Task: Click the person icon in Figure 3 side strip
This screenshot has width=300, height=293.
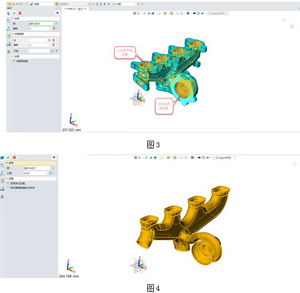Action: click(x=9, y=51)
